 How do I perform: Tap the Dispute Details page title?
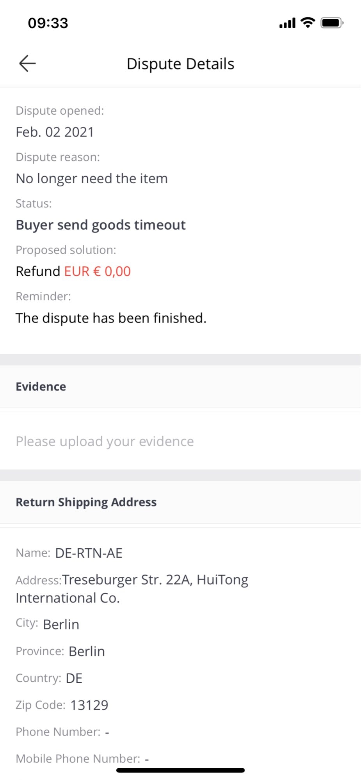pyautogui.click(x=180, y=64)
